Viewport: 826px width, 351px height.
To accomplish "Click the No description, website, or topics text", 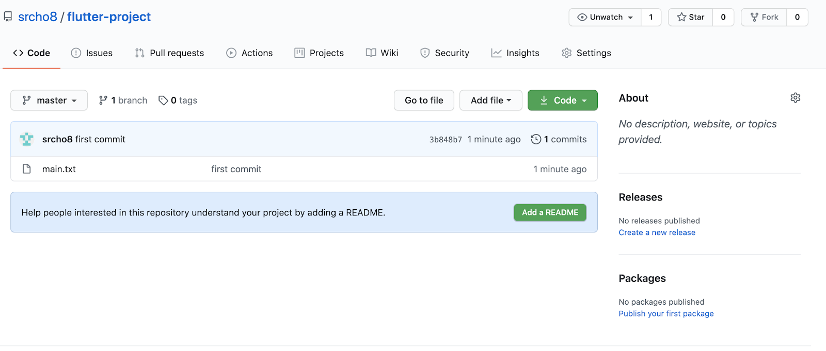I will pos(697,131).
